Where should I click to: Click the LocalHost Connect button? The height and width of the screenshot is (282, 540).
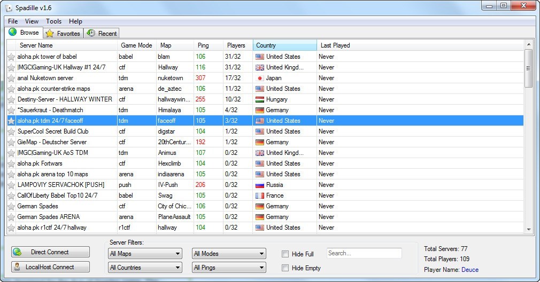coord(50,267)
